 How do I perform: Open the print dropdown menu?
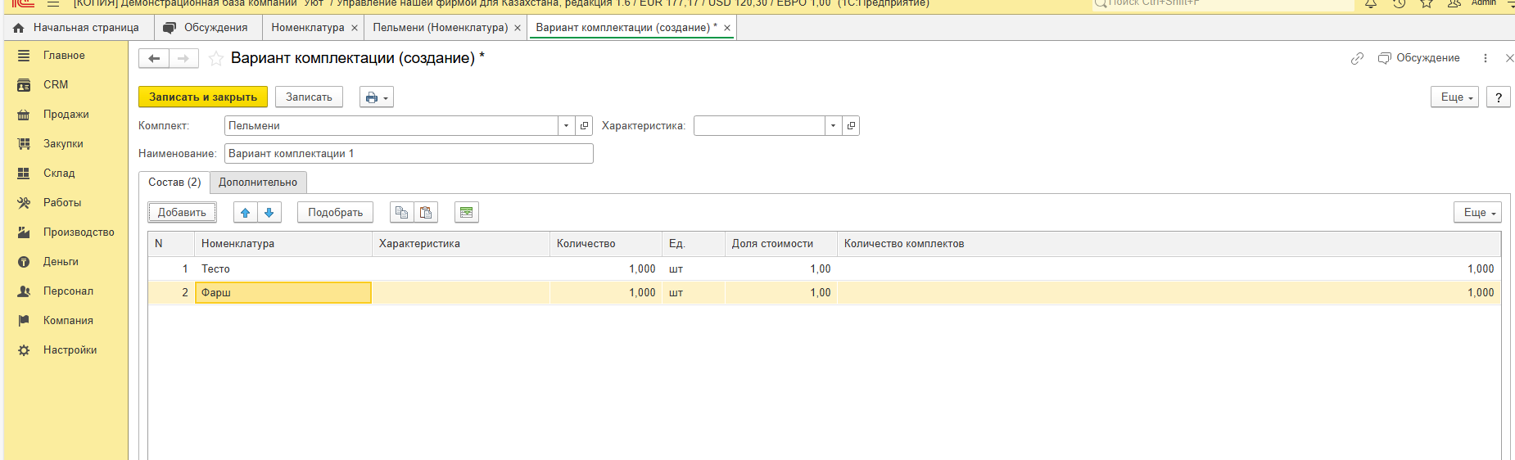[377, 97]
